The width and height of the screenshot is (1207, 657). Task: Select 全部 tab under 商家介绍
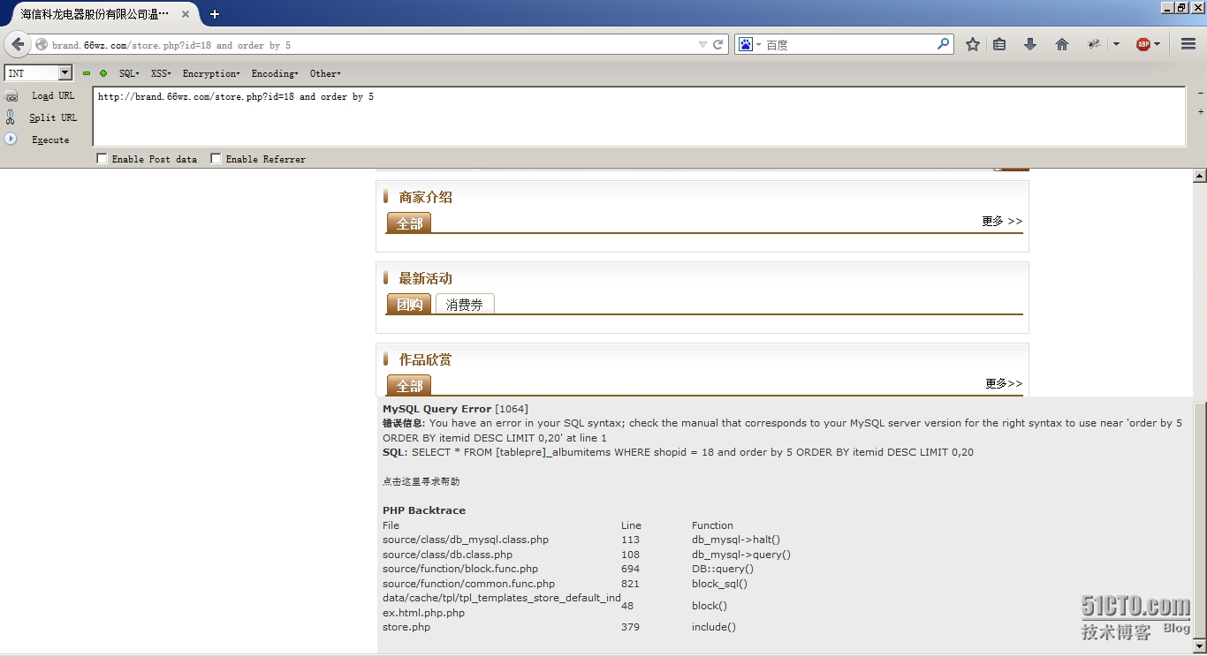point(409,223)
